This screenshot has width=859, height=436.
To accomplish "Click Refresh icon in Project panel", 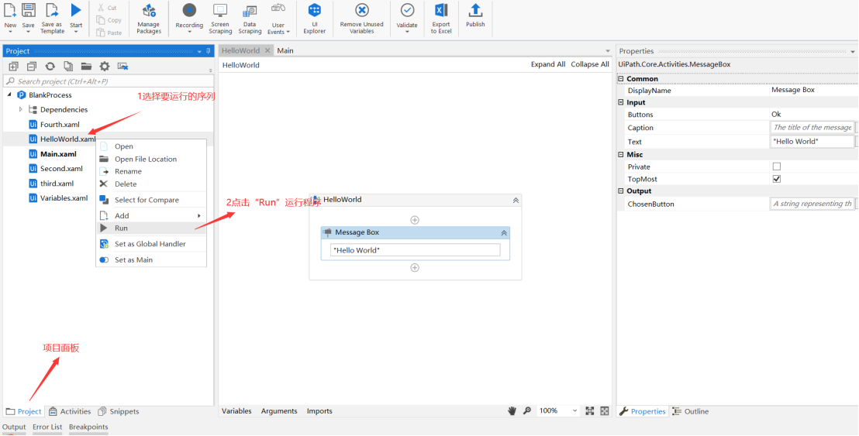I will tap(50, 66).
